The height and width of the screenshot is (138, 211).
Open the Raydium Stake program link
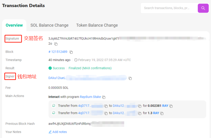tap(90, 97)
